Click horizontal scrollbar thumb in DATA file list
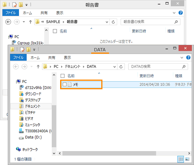Viewport: 194px width, 165px height. pos(109,153)
